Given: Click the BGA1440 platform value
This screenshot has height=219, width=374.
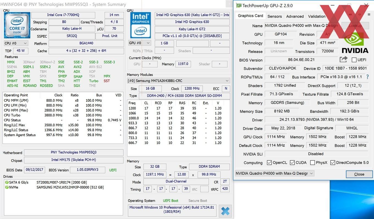Looking at the screenshot, I should [86, 43].
